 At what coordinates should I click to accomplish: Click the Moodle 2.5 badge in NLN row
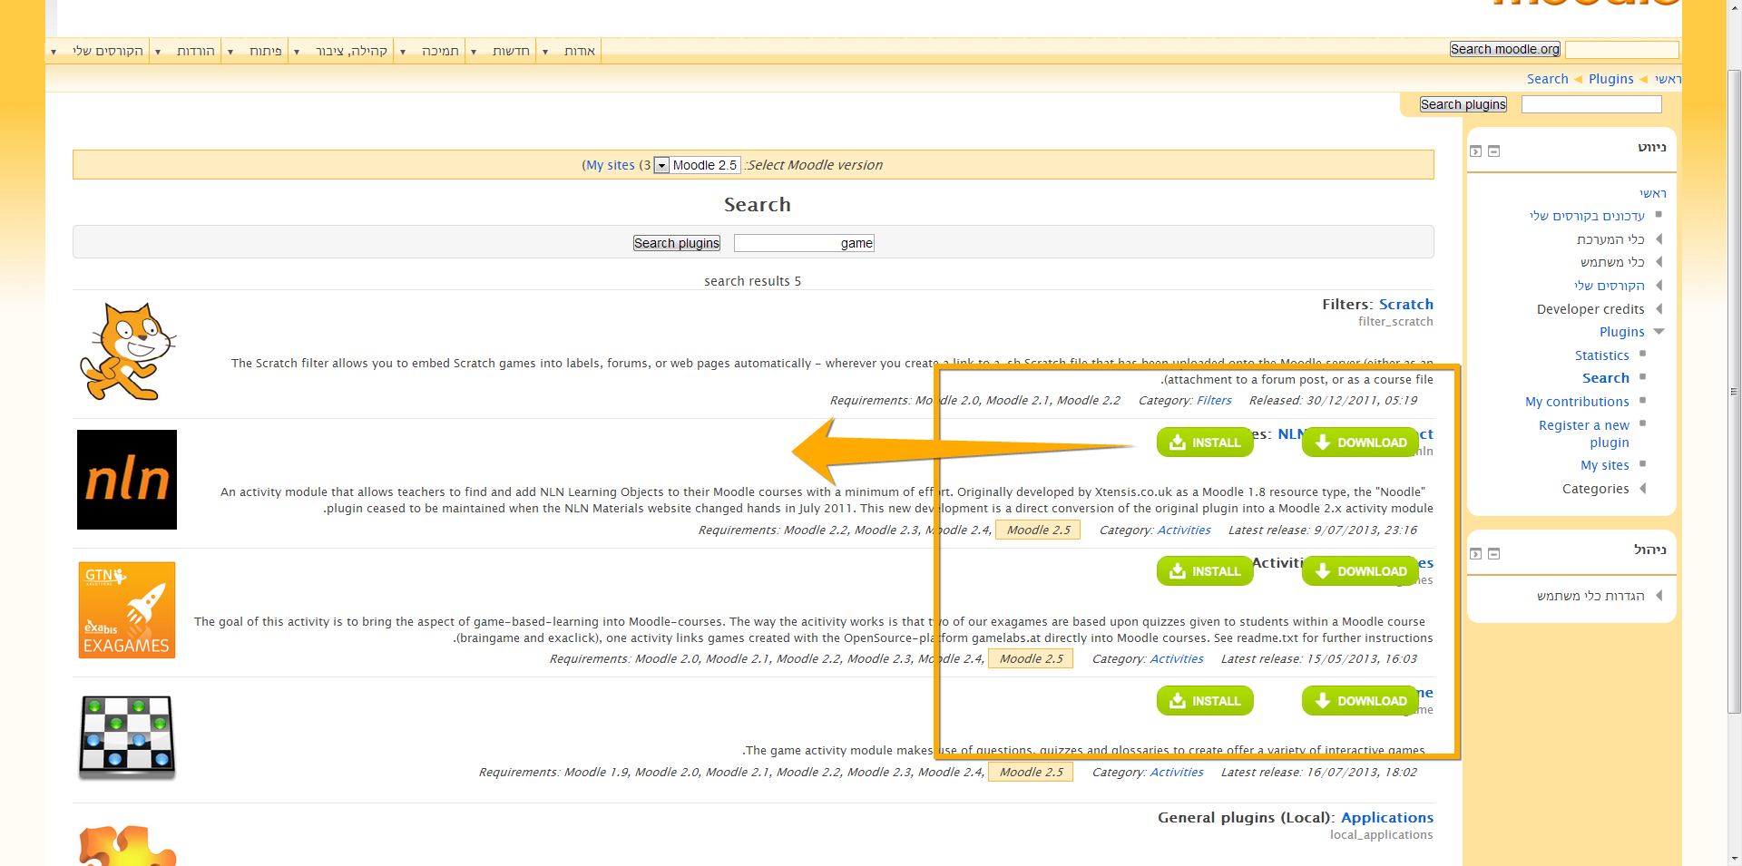click(x=1038, y=530)
